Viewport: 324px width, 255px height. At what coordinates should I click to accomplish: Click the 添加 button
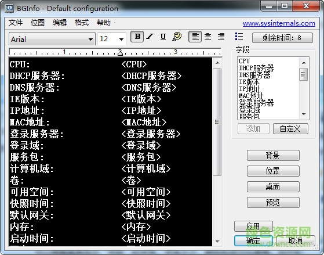(253, 129)
